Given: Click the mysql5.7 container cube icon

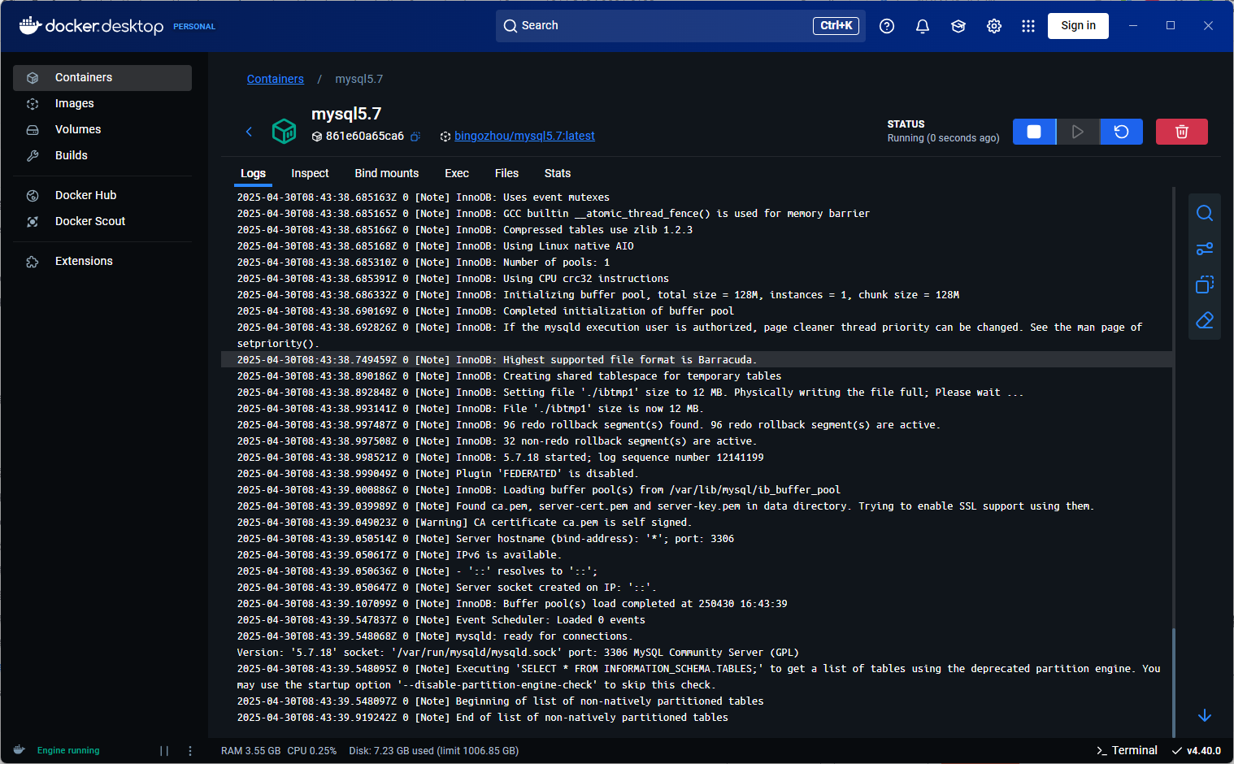Looking at the screenshot, I should [284, 131].
